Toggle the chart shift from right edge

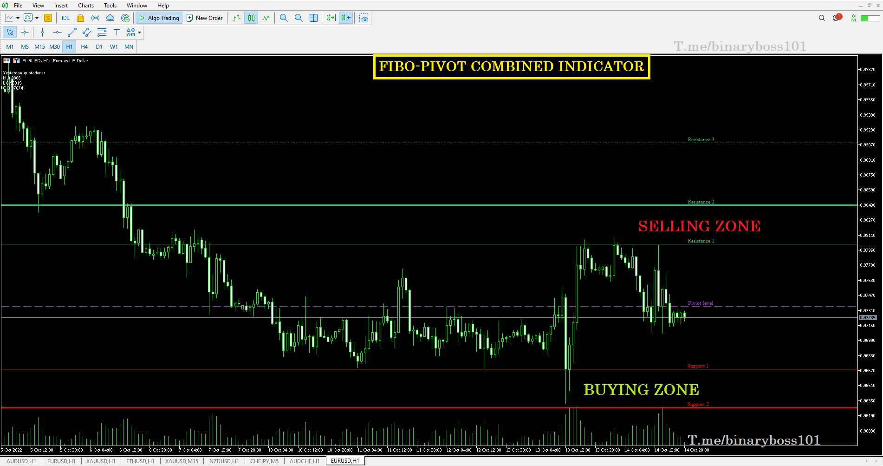[x=345, y=18]
